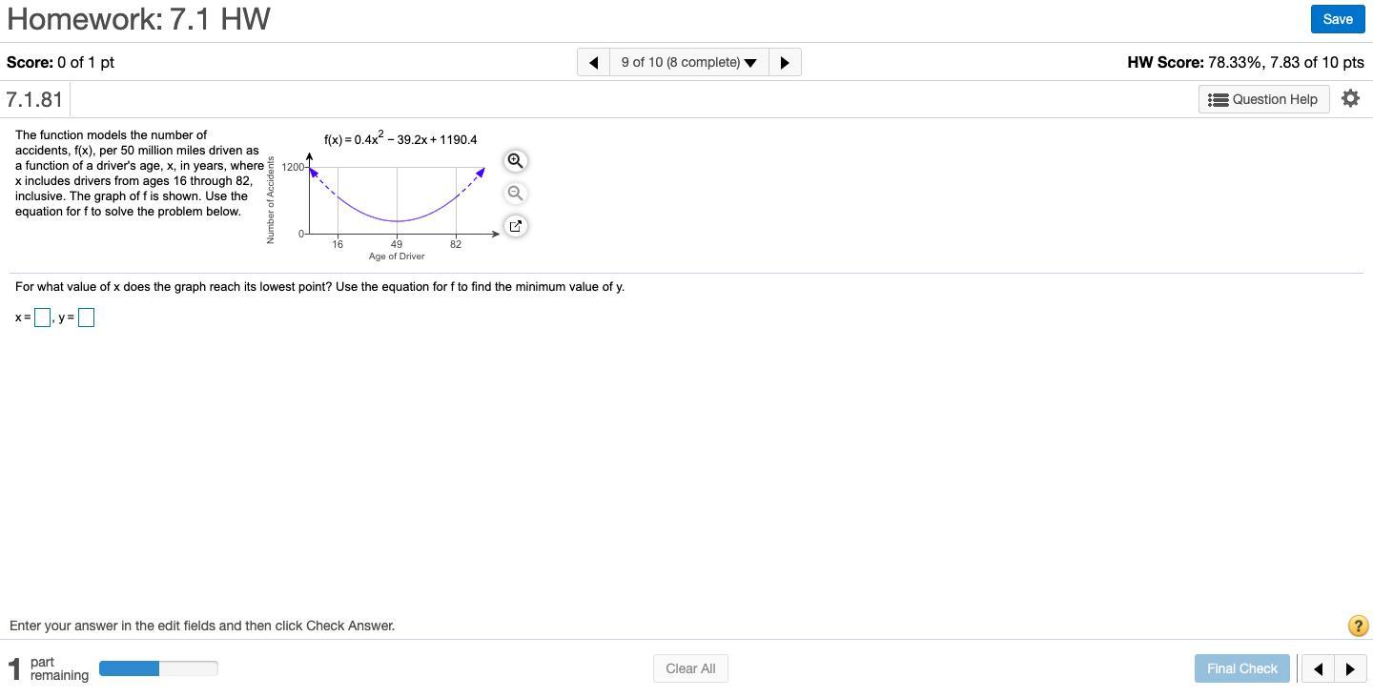Open graph in popup window icon
The image size is (1373, 698).
click(515, 226)
